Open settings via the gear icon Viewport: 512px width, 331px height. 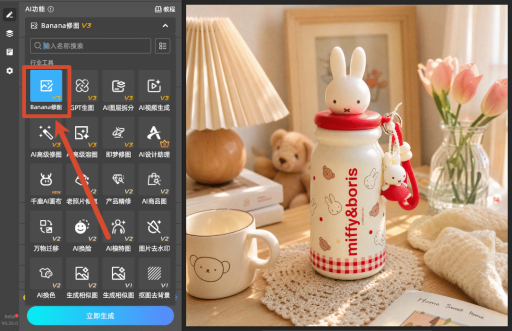(9, 71)
